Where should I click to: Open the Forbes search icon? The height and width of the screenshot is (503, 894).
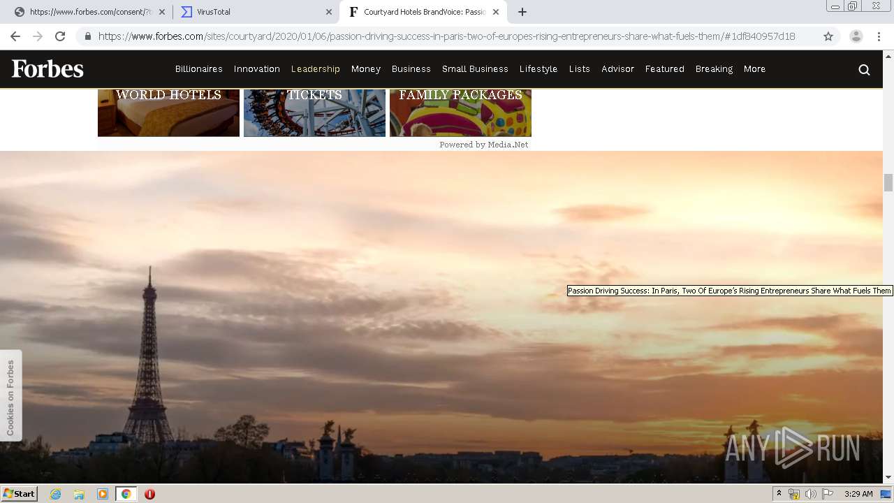(864, 69)
